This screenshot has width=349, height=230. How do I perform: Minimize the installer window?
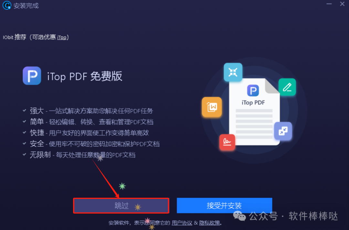coord(329,4)
